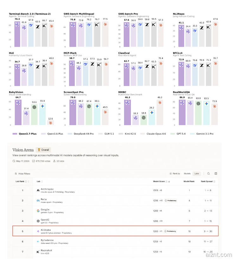Click the checkbox icon beside 870,706 votes
The image size is (235, 260).
point(33,161)
